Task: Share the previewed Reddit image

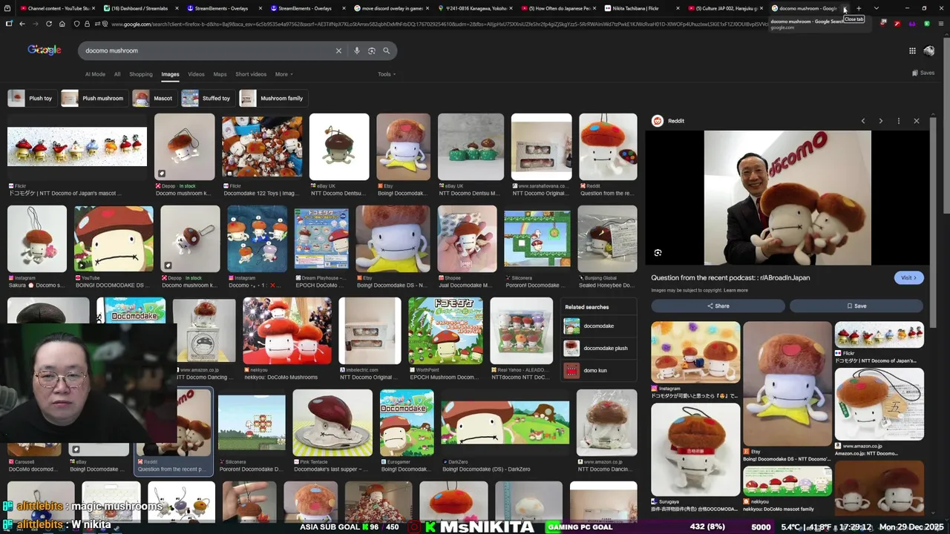Action: pyautogui.click(x=718, y=306)
